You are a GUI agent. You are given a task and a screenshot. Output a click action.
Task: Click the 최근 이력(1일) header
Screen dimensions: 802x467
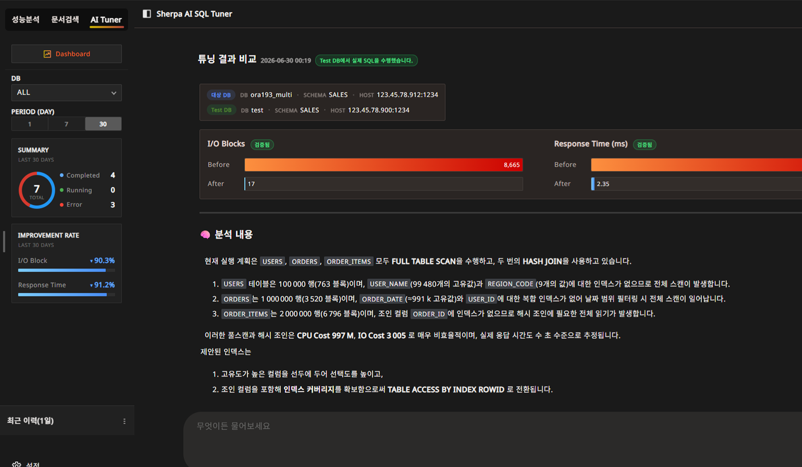coord(30,421)
